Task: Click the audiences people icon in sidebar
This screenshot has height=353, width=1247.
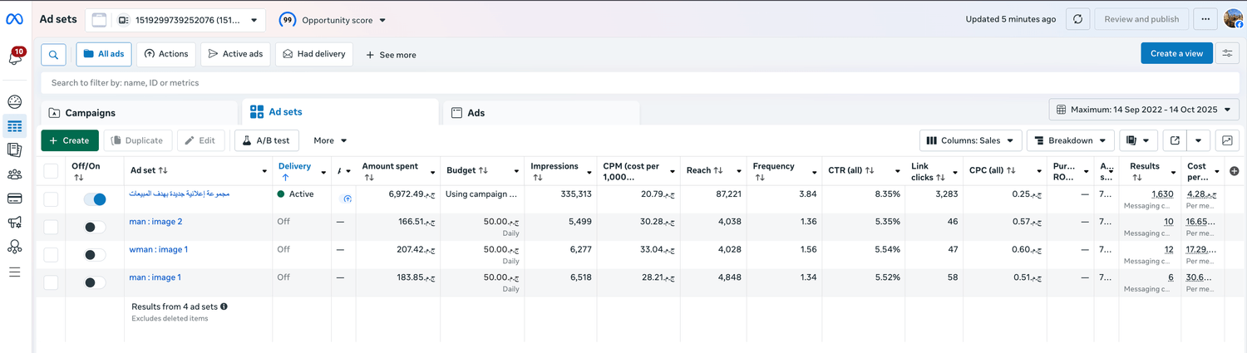Action: coord(14,174)
